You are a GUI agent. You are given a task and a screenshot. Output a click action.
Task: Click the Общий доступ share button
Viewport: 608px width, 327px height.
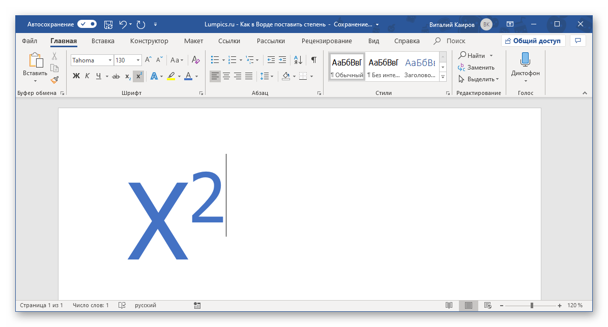point(532,41)
